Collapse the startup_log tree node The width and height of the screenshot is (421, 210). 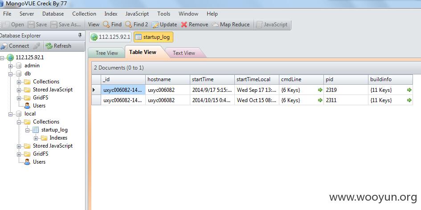coord(27,130)
